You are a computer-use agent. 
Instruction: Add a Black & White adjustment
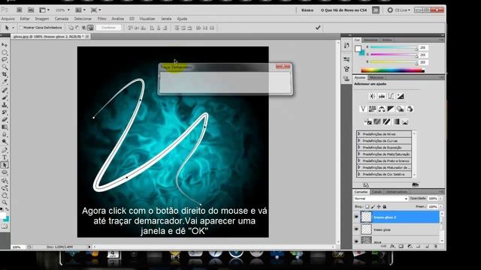[x=391, y=109]
